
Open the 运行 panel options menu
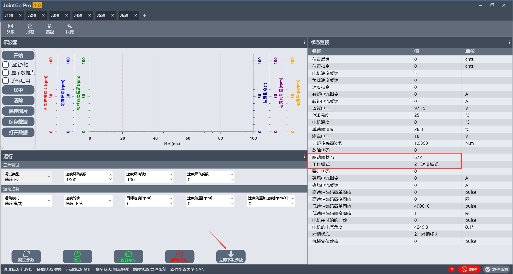304,156
